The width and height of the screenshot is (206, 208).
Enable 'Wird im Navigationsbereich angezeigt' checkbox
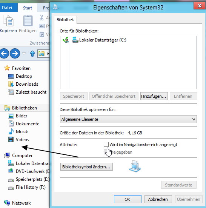point(106,144)
